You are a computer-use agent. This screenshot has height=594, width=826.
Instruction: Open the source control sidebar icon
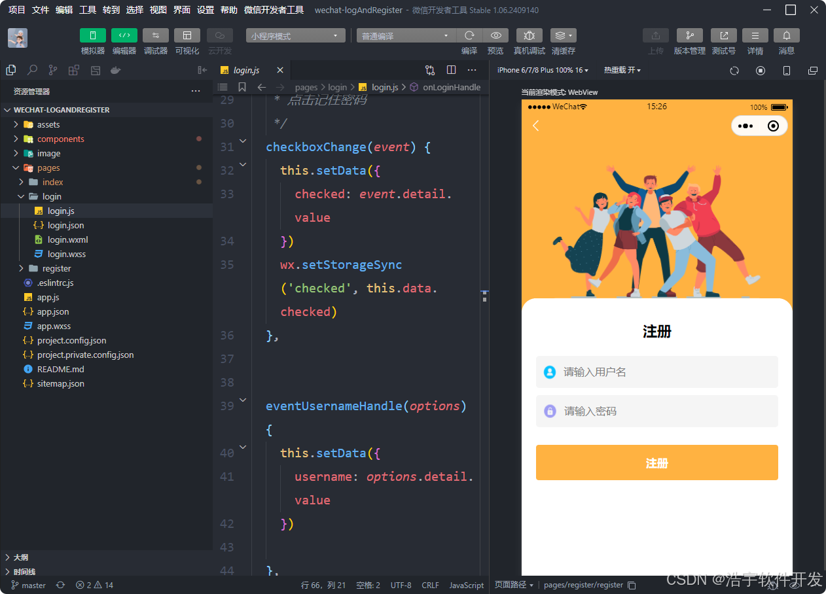(53, 70)
